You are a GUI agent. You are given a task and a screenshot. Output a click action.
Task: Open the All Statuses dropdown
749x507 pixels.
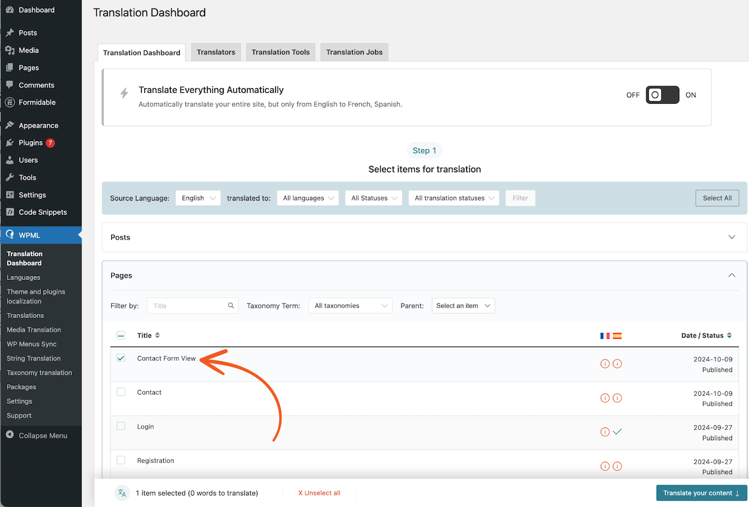374,198
